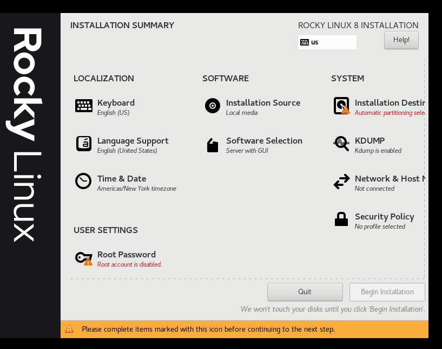Select the Software Selection label
Viewport: 442px width, 349px height.
point(264,140)
